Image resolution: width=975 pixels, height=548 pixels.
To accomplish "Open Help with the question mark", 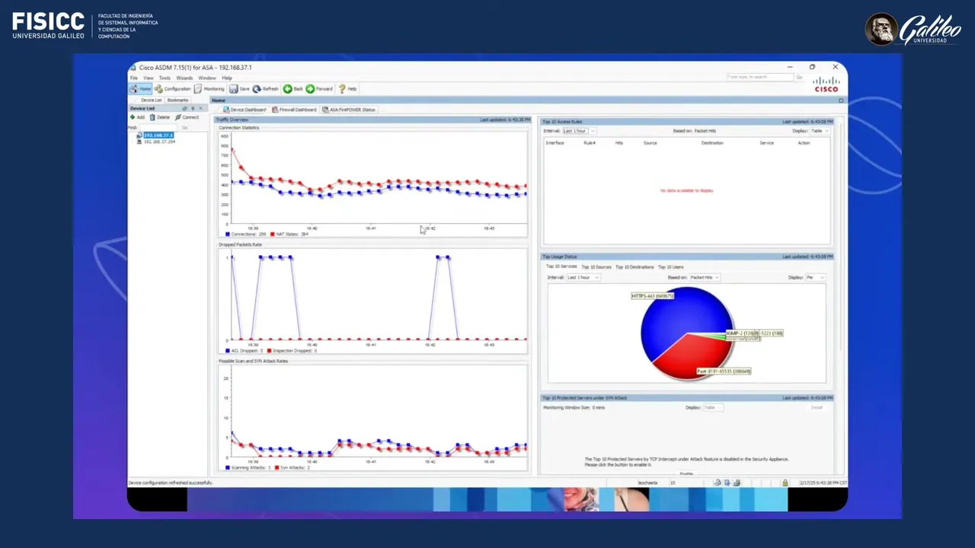I will [347, 89].
